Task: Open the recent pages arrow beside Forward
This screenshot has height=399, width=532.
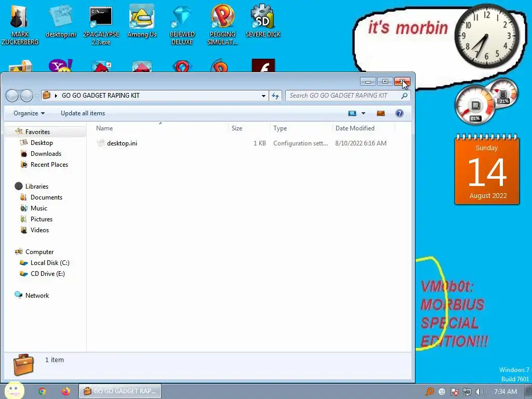Action: 37,96
